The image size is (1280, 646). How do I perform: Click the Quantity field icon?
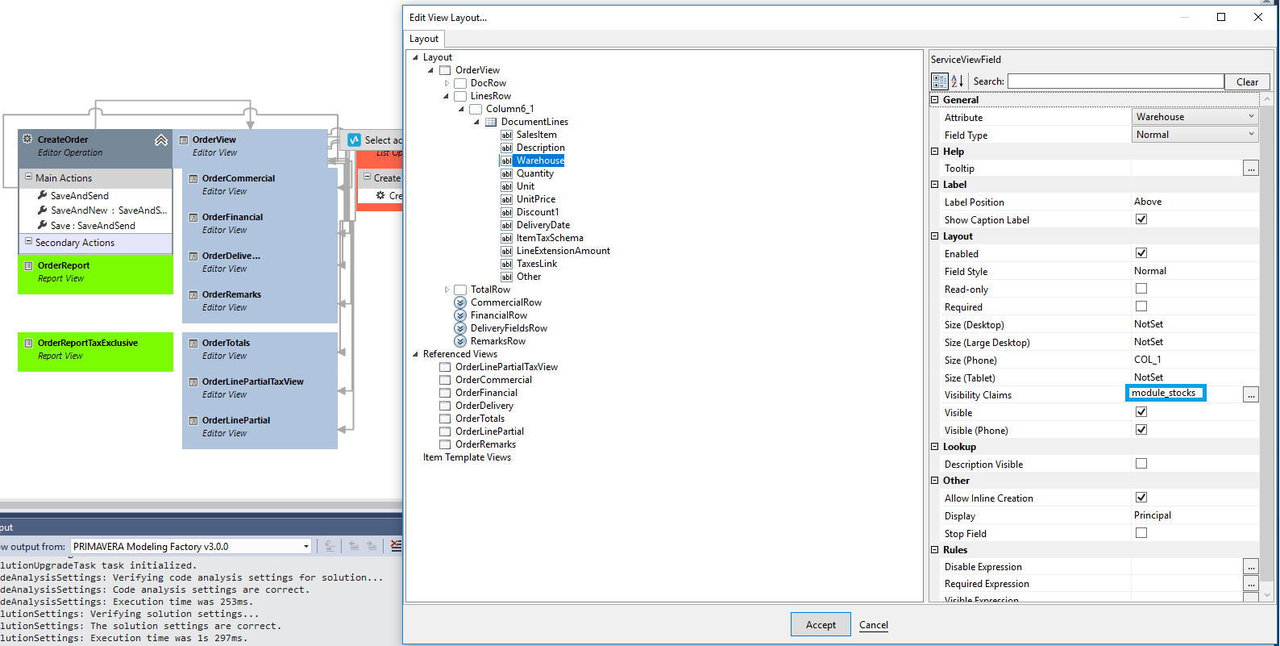tap(506, 173)
